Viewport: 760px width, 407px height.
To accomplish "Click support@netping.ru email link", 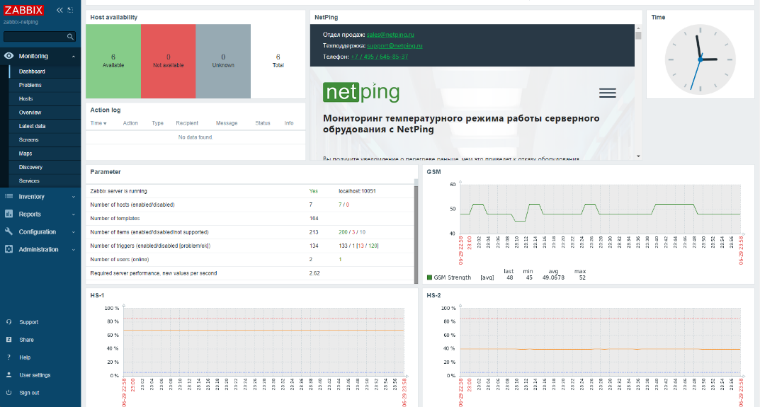I will point(395,46).
